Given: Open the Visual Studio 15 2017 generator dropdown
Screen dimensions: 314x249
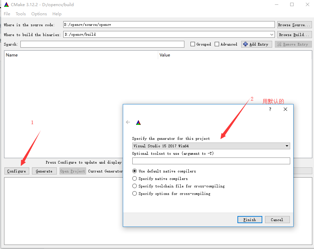Looking at the screenshot, I should [x=287, y=146].
